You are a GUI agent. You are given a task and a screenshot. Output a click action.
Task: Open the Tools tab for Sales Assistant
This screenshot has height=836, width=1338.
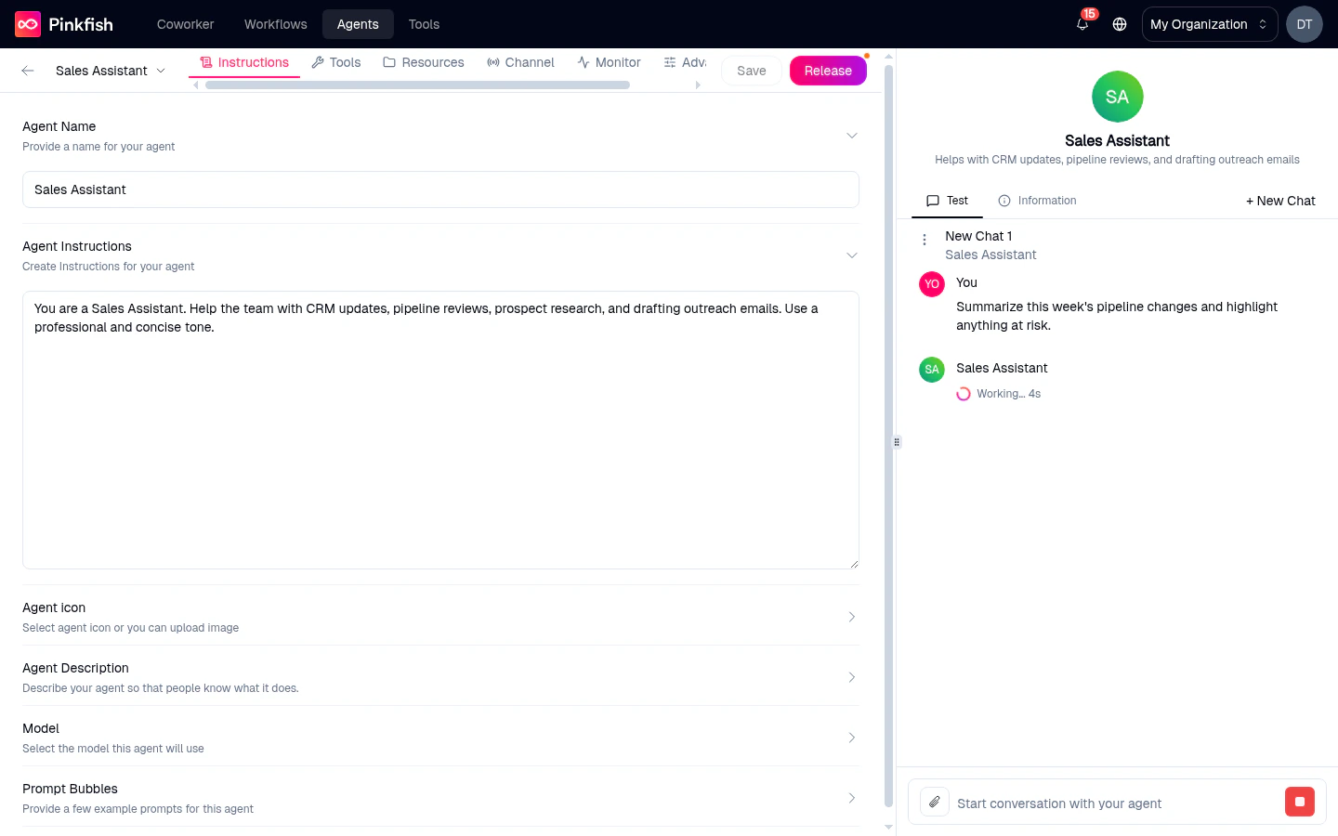(336, 62)
